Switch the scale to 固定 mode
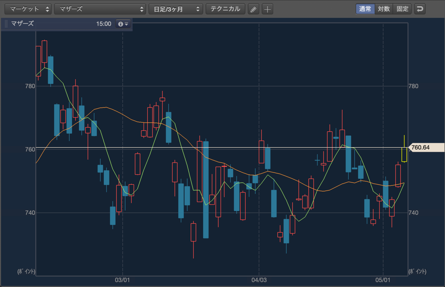Screen dimensions: 445x287 click(402, 9)
